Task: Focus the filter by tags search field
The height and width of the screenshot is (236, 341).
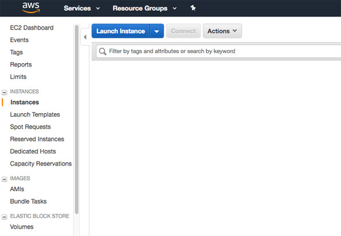Action: coord(219,51)
